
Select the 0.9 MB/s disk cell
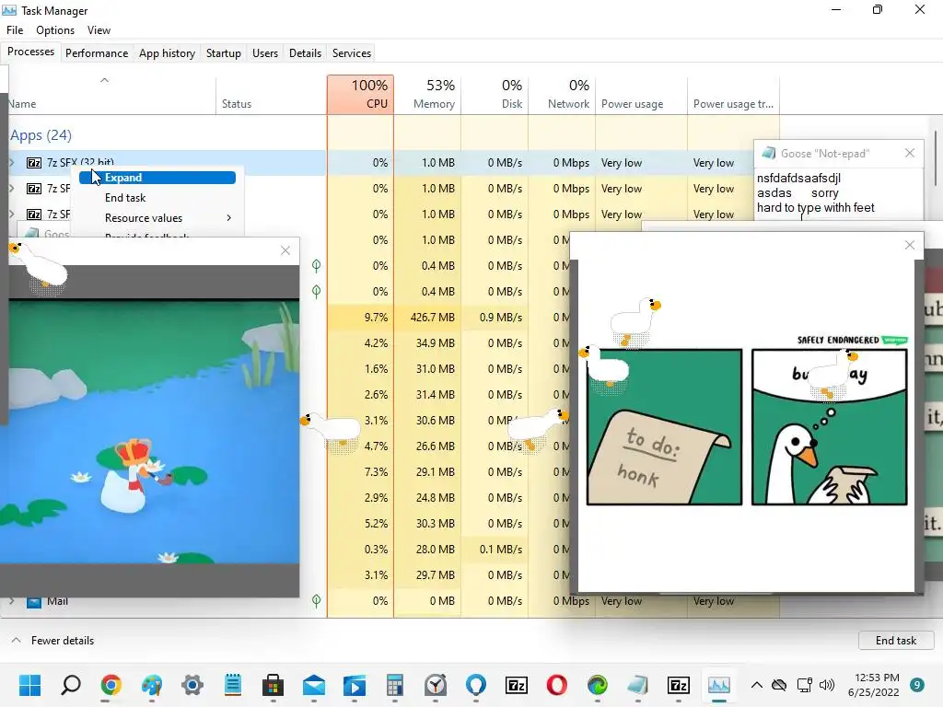tap(495, 318)
